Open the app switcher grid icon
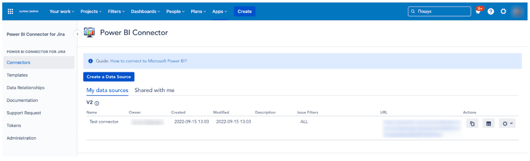Image resolution: width=530 pixels, height=161 pixels. tap(10, 11)
